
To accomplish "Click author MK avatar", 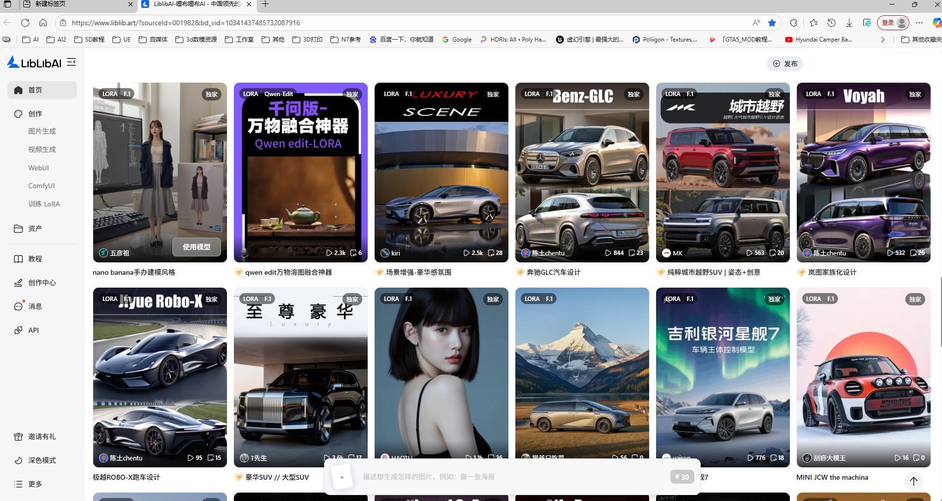I will (666, 253).
